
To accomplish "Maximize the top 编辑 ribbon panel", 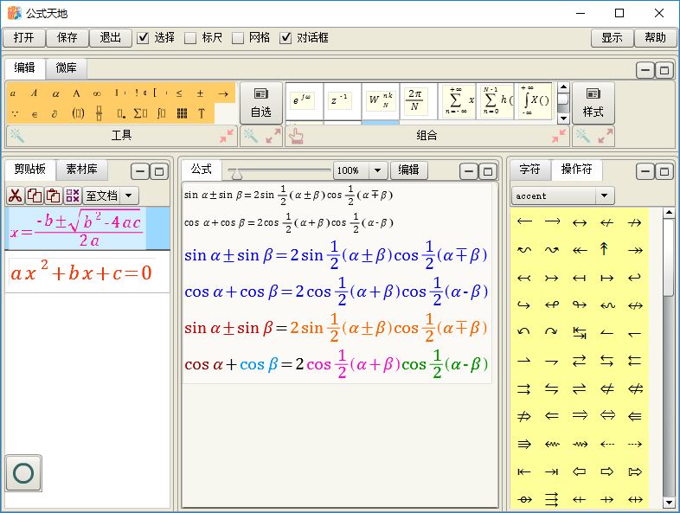I will [664, 70].
